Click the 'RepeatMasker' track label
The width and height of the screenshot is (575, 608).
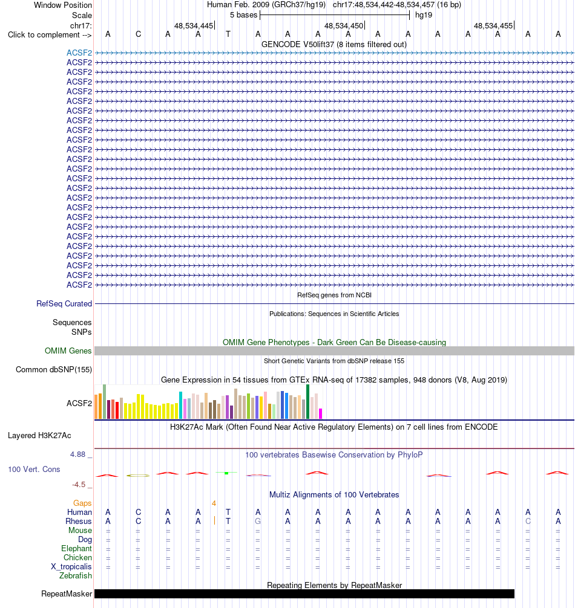click(67, 593)
